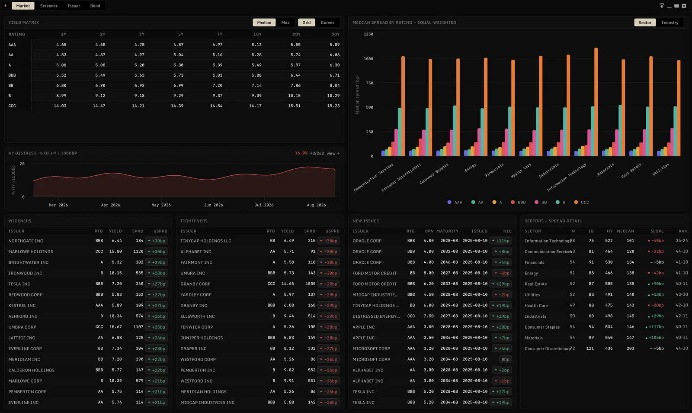Click the up-arrow +30bp badge for NORTHGATE INC
692x413 pixels.
(156, 241)
